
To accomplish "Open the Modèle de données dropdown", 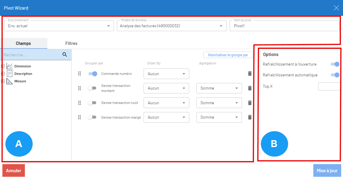I will [171, 26].
